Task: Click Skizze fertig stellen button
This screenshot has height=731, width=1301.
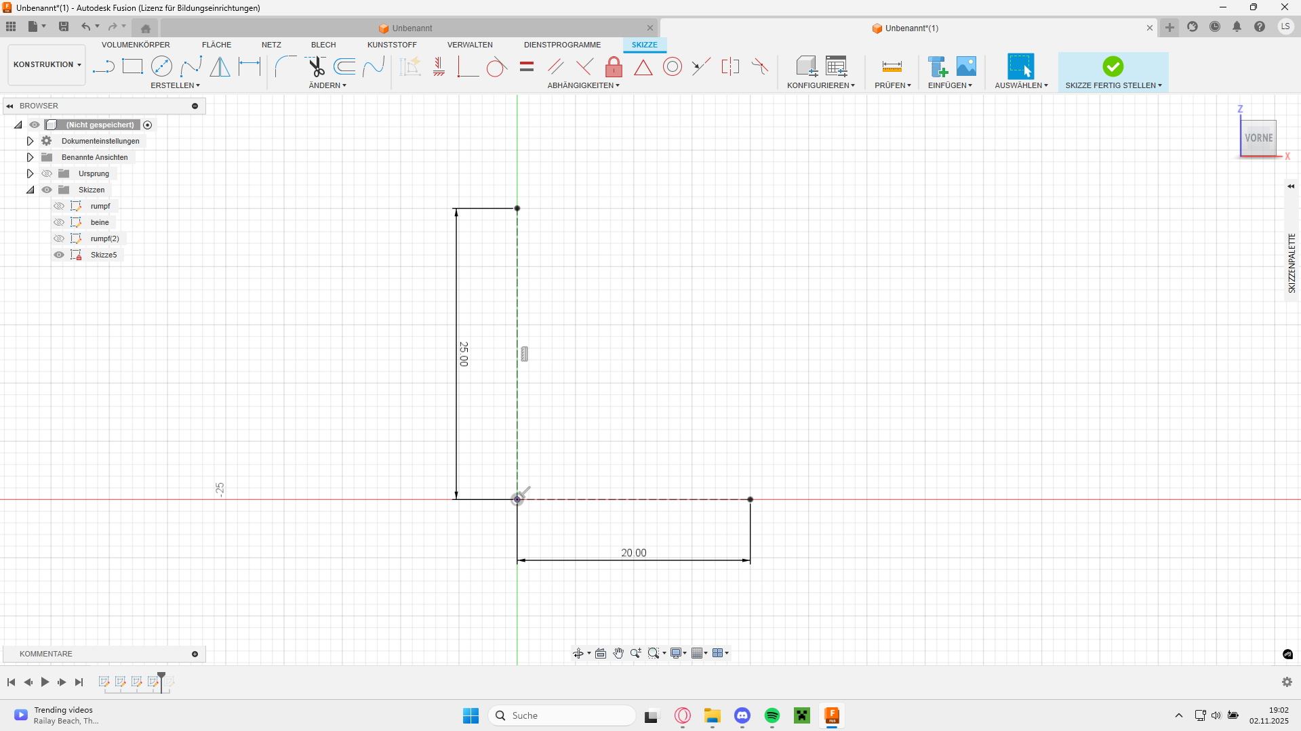Action: [x=1113, y=71]
